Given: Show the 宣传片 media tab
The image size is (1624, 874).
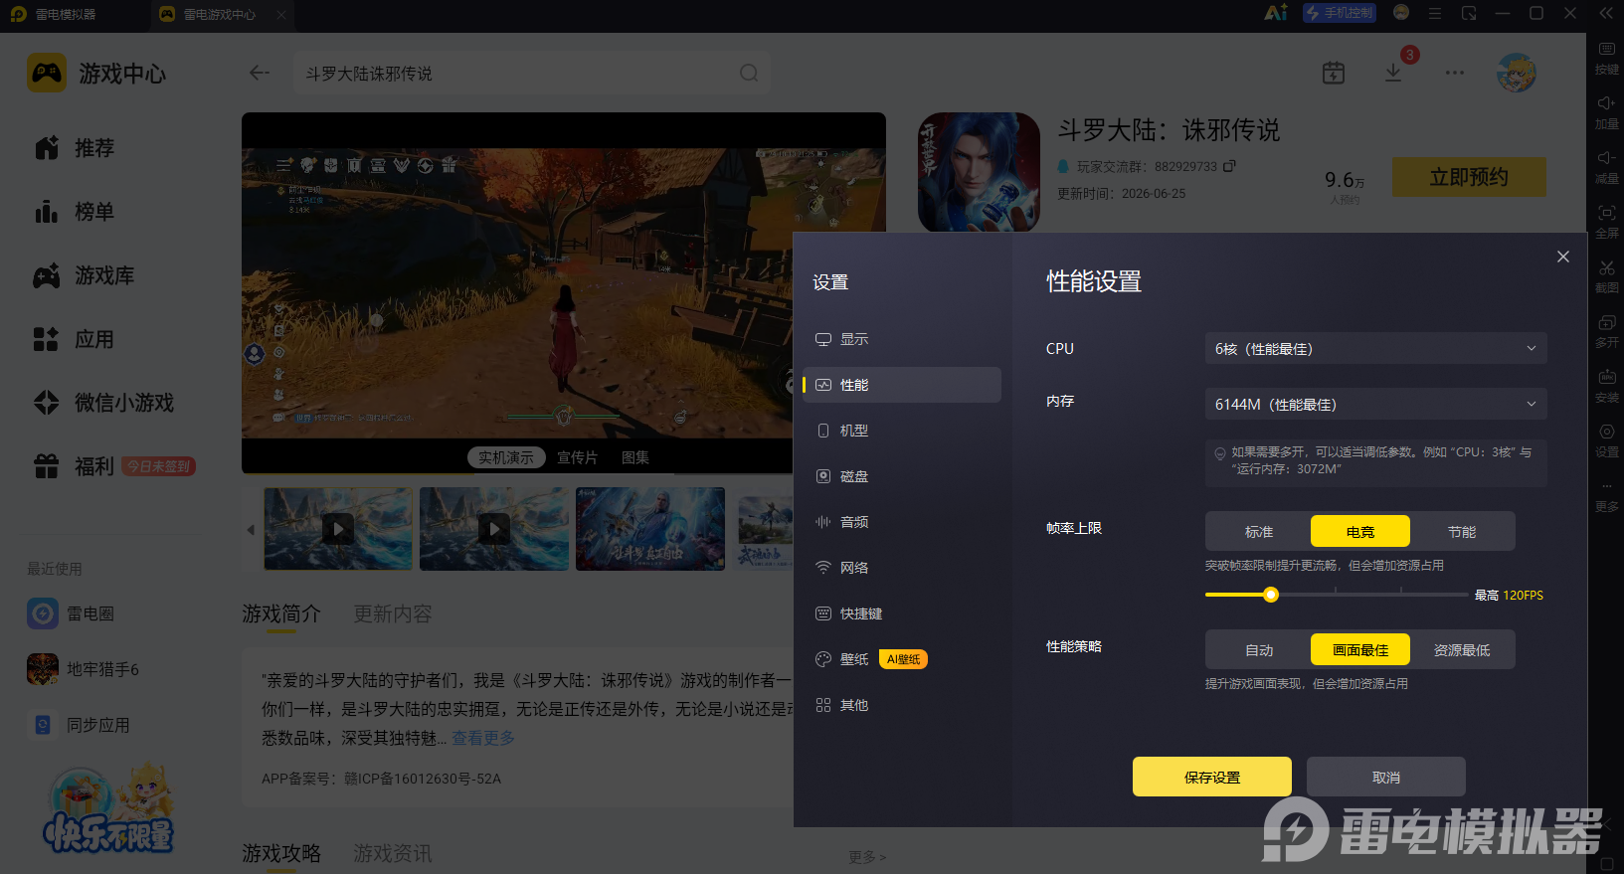Looking at the screenshot, I should click(x=577, y=457).
